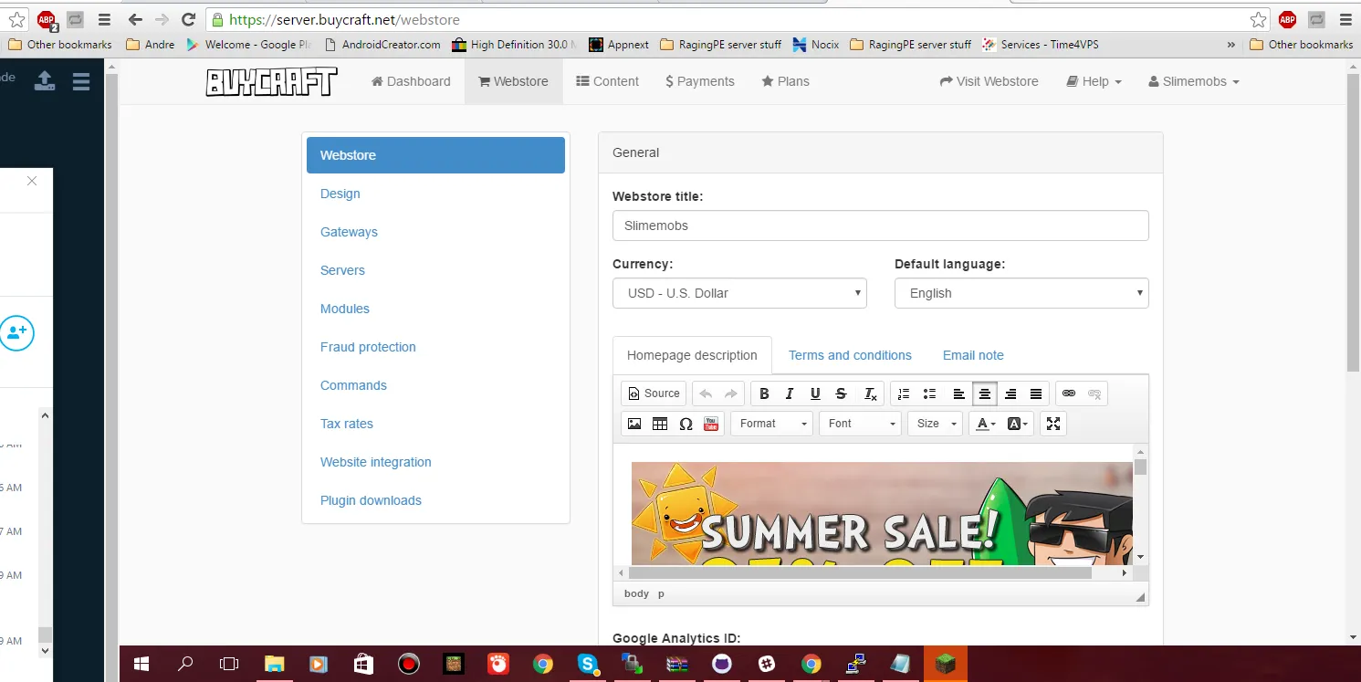Reload the page with the refresh icon
The width and height of the screenshot is (1361, 682).
click(188, 19)
